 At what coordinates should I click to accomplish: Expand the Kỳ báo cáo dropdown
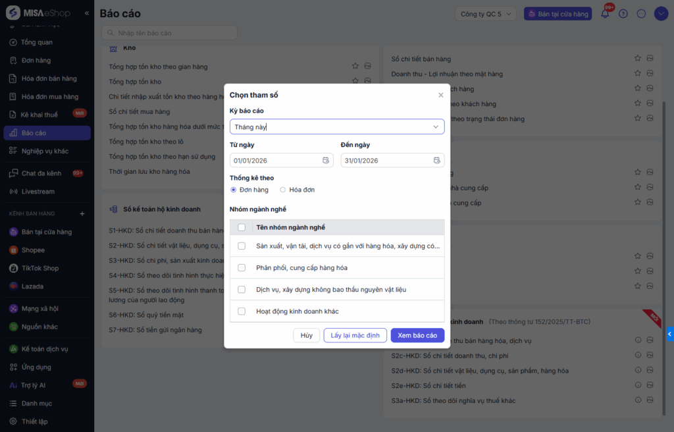pyautogui.click(x=435, y=126)
